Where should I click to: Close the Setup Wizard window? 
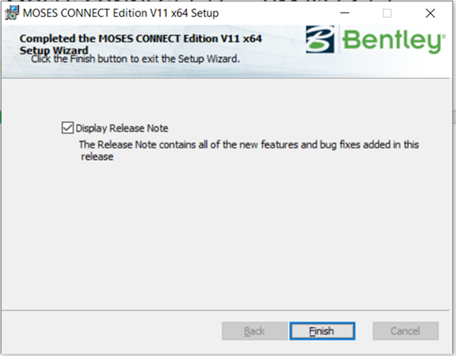click(x=430, y=13)
